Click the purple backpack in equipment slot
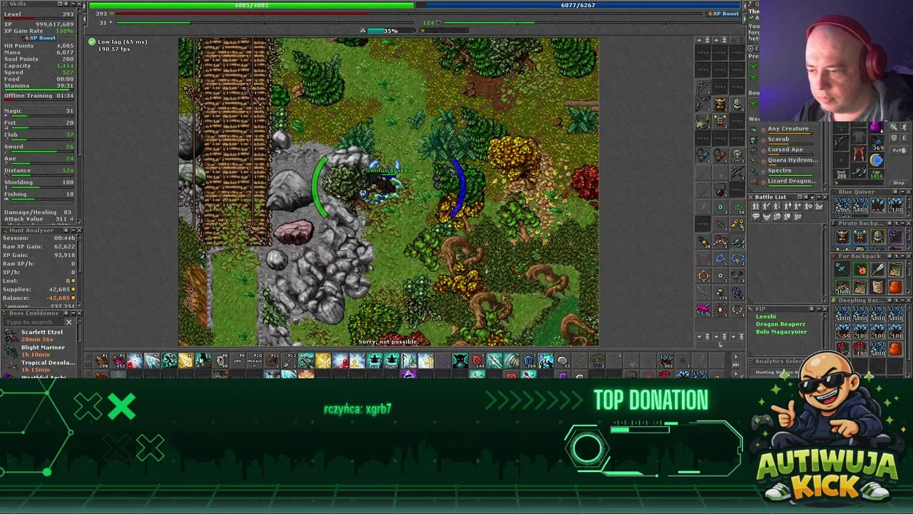 (x=876, y=127)
